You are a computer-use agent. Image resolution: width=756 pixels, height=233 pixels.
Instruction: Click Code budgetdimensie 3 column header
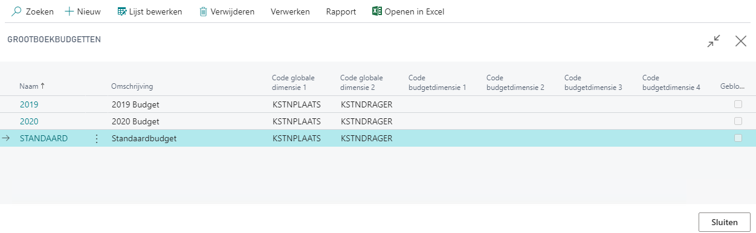pyautogui.click(x=593, y=82)
